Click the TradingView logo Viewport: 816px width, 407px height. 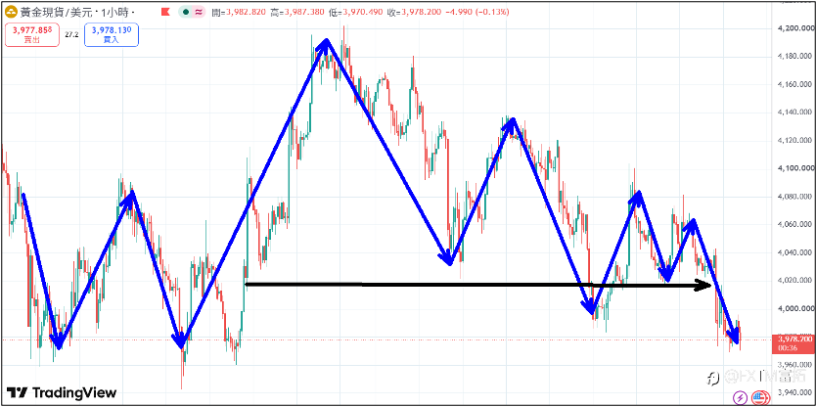[x=62, y=392]
